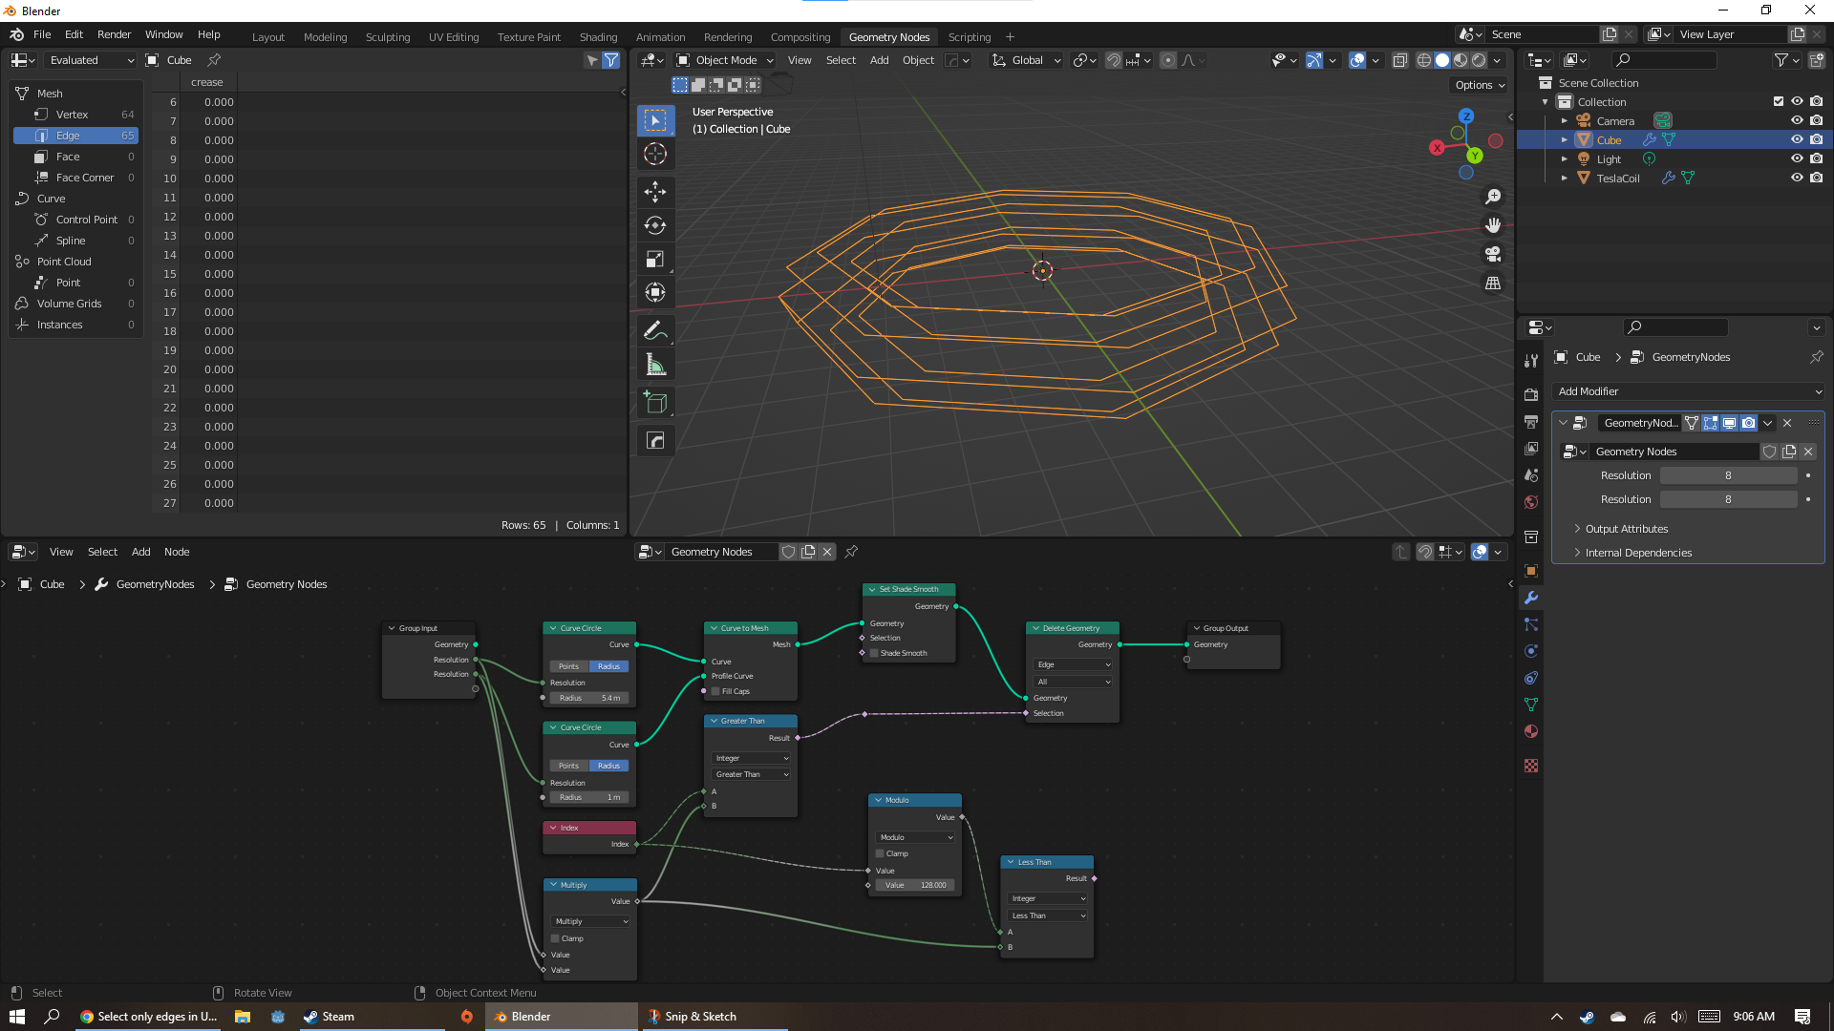The image size is (1834, 1031).
Task: Expand the Output Attributes panel
Action: pyautogui.click(x=1626, y=529)
